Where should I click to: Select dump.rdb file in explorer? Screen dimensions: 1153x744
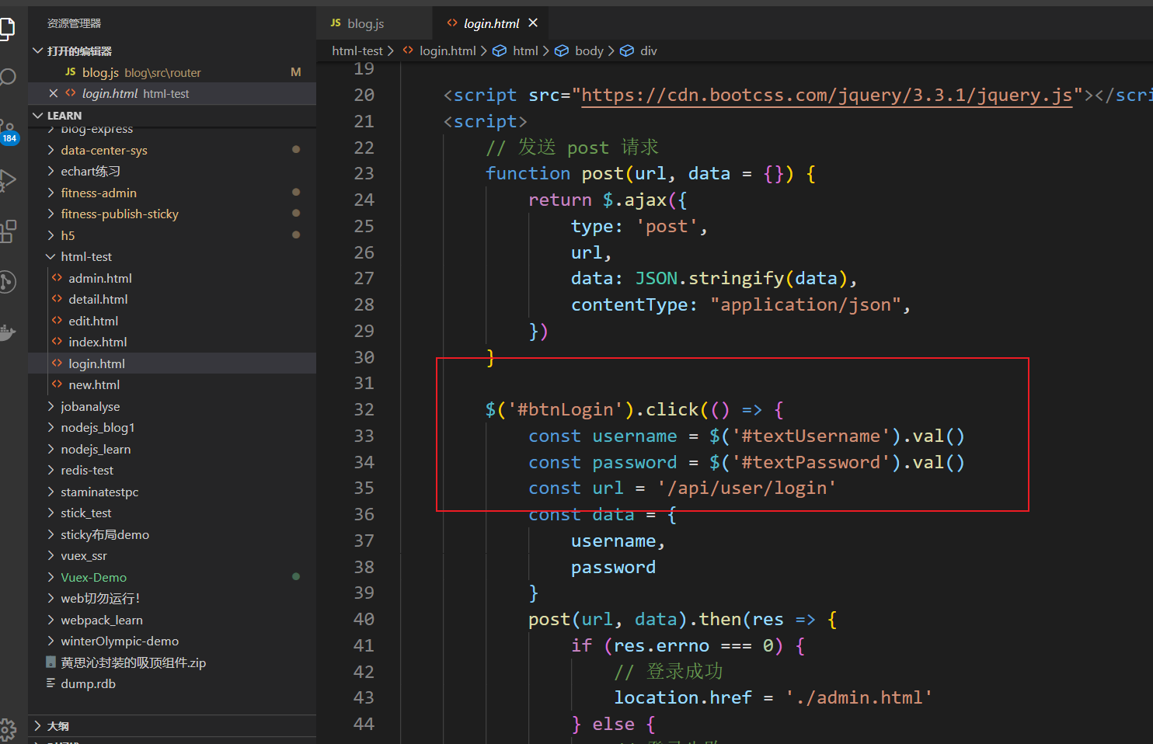pyautogui.click(x=88, y=684)
